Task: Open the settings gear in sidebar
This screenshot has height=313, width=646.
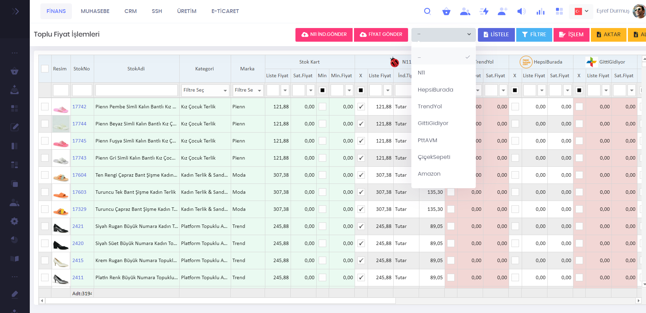Action: tap(14, 221)
